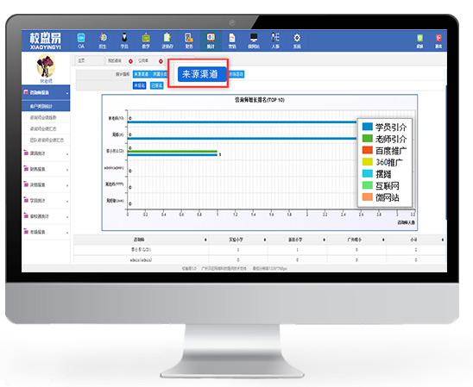Screen dimensions: 473x387
Task: Click the 来源渠道 button
Action: (x=202, y=74)
